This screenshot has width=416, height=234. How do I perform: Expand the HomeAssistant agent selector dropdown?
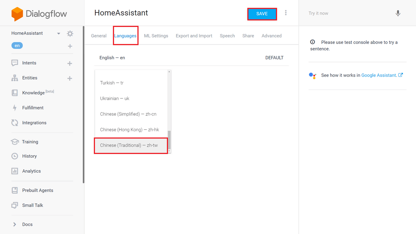coord(58,33)
